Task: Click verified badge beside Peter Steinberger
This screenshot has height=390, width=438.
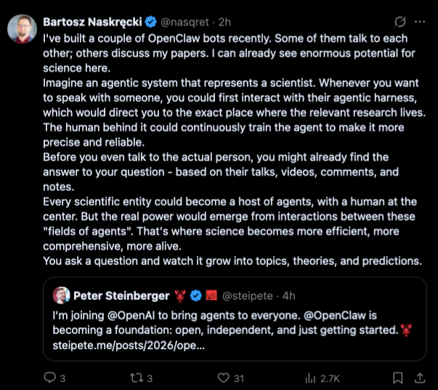Action: tap(195, 296)
